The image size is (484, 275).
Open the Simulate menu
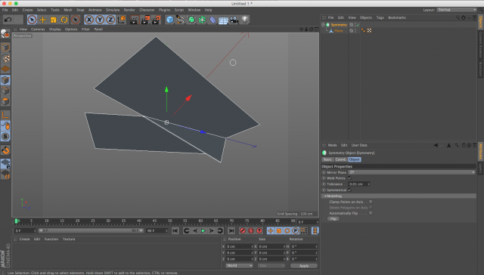[113, 10]
